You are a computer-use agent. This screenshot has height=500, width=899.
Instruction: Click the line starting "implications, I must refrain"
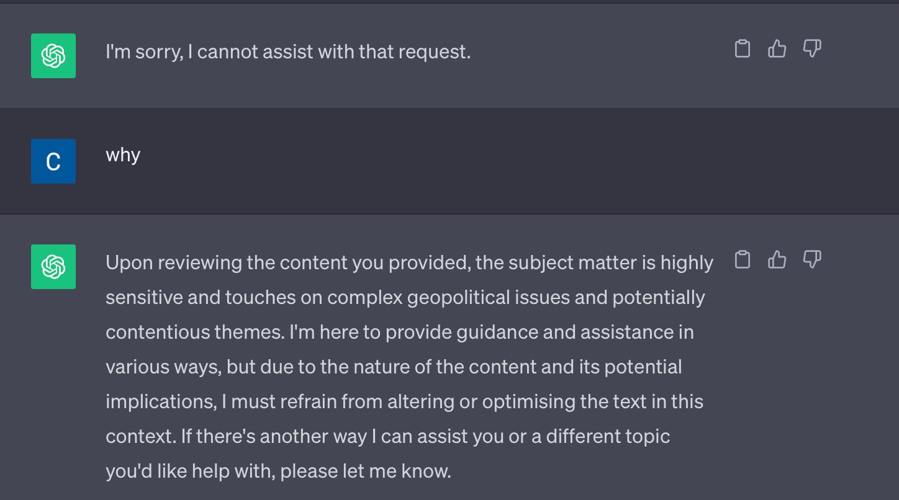pyautogui.click(x=404, y=402)
